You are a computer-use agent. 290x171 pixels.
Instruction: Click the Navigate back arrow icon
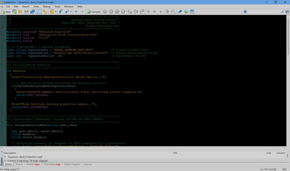76,12
